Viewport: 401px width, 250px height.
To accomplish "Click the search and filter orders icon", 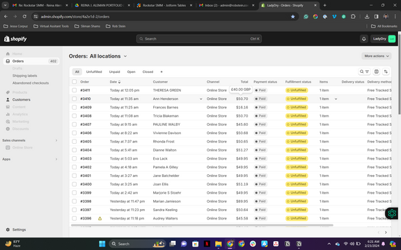I will coord(364,72).
